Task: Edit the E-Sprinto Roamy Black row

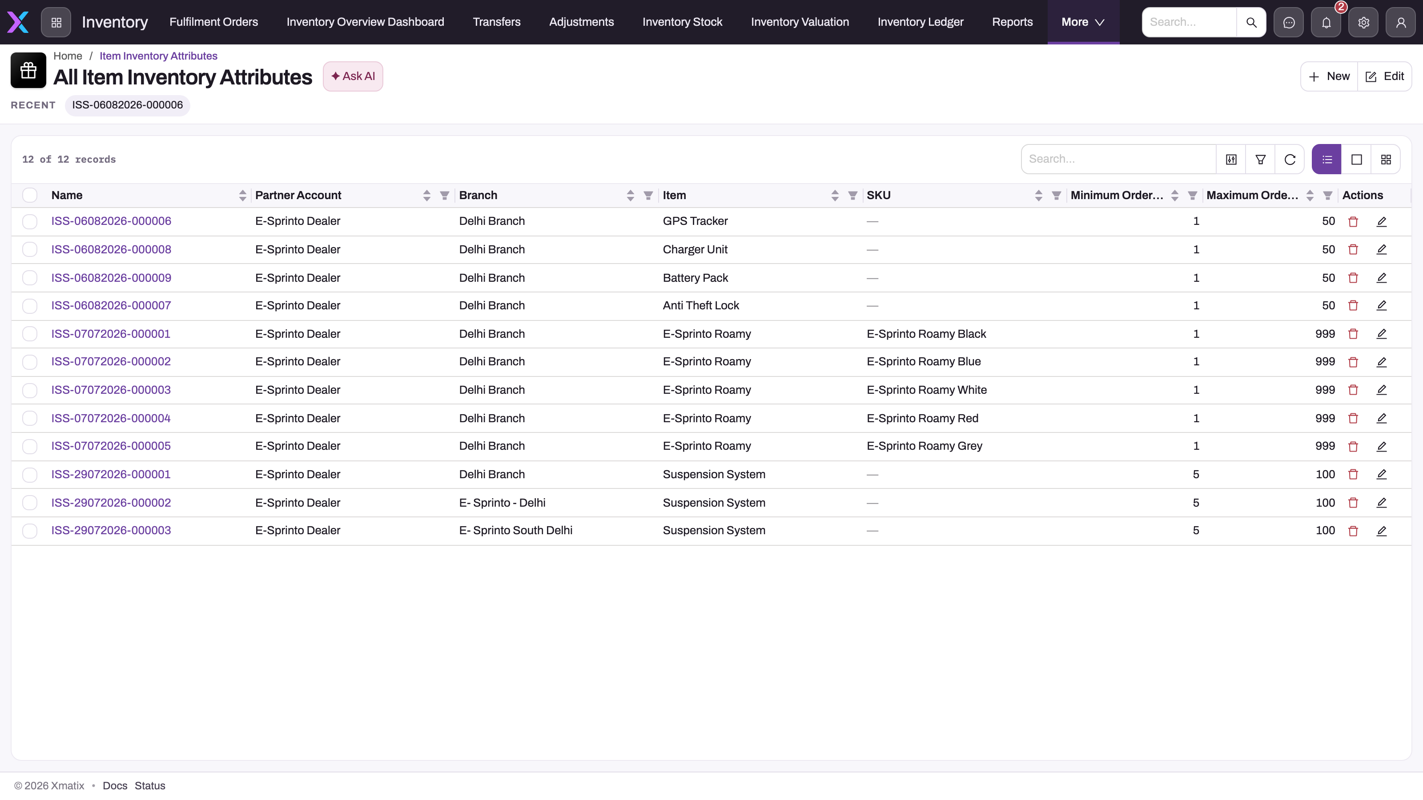Action: click(x=1381, y=334)
